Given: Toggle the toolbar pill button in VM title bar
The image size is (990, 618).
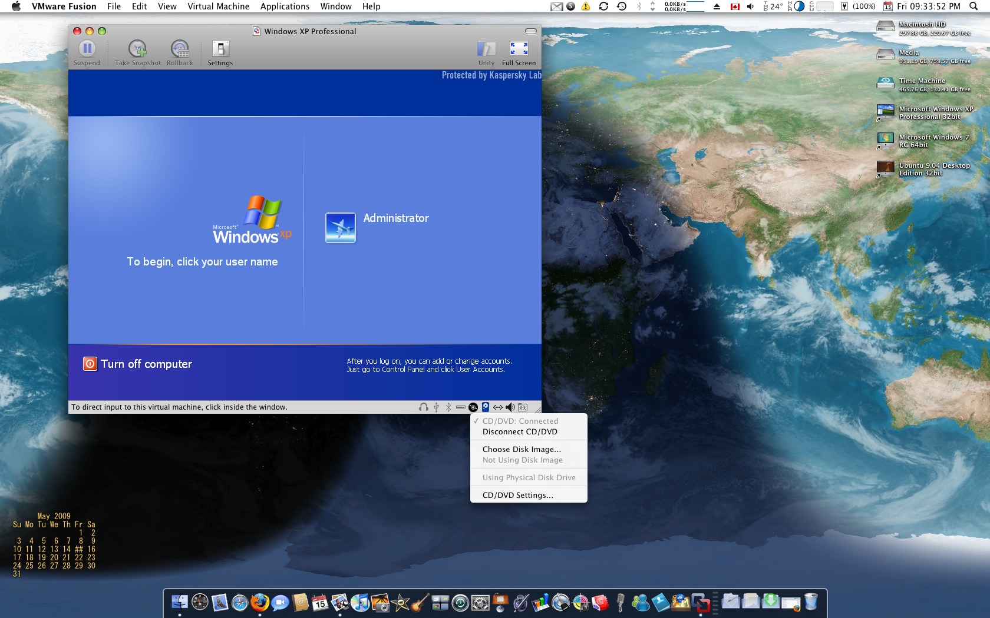Looking at the screenshot, I should pyautogui.click(x=531, y=31).
